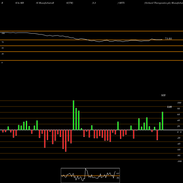This screenshot has width=183, height=183.
Task: Click the deepest red MR bar
Action: click(x=66, y=141)
